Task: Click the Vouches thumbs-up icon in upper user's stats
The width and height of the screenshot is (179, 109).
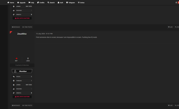Action: [14, 11]
